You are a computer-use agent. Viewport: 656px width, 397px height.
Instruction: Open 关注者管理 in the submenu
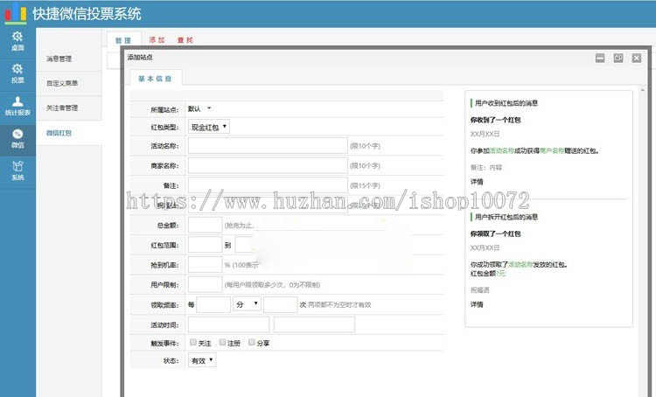coord(62,108)
